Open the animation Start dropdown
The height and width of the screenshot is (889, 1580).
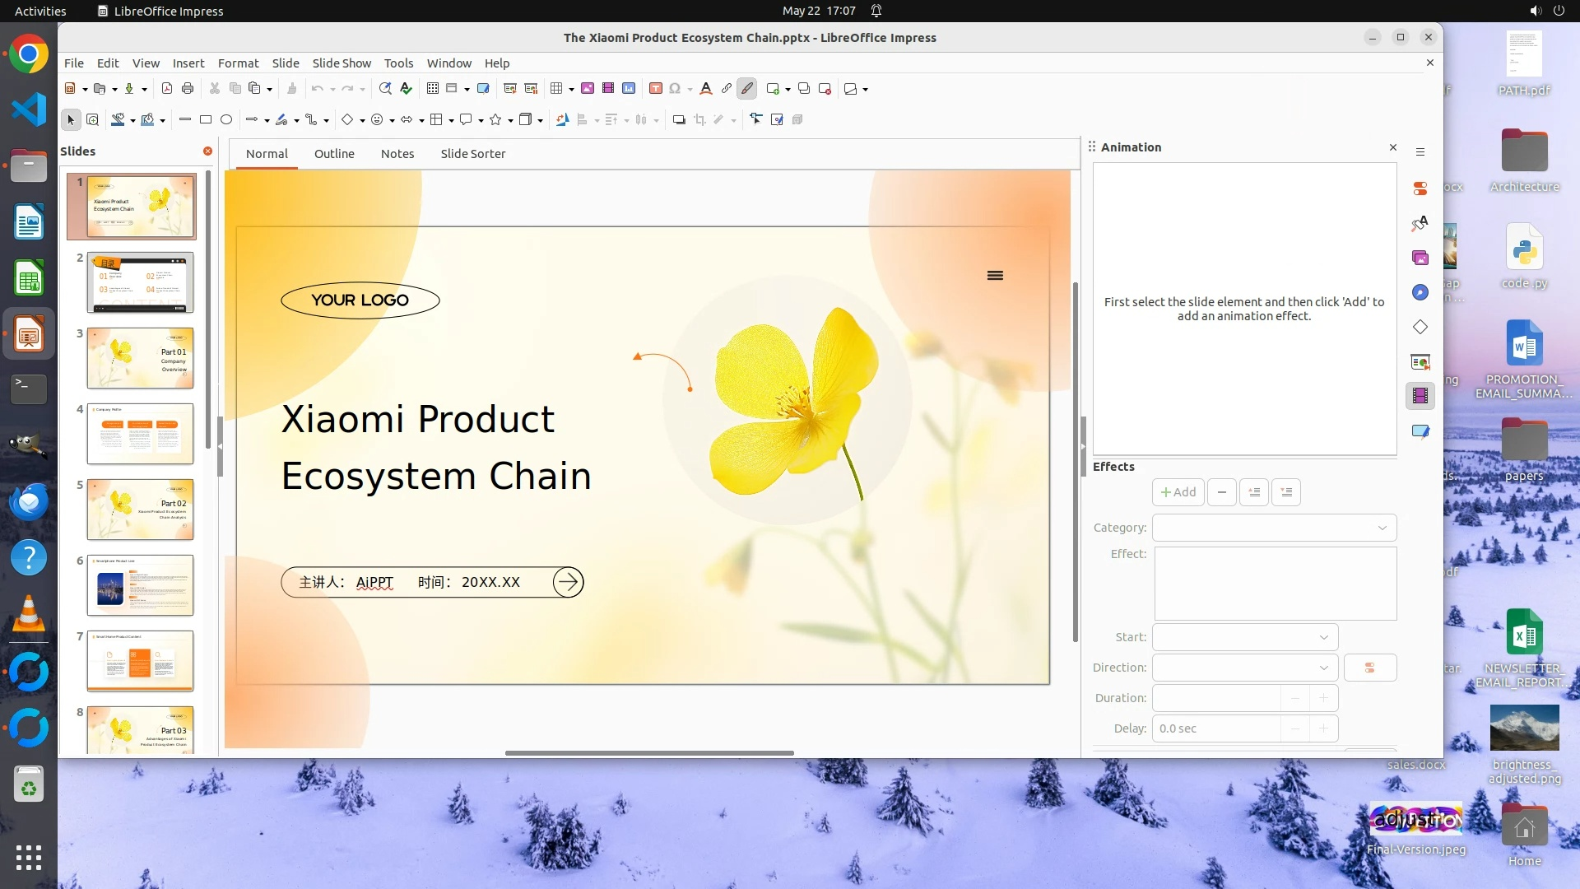pyautogui.click(x=1245, y=637)
